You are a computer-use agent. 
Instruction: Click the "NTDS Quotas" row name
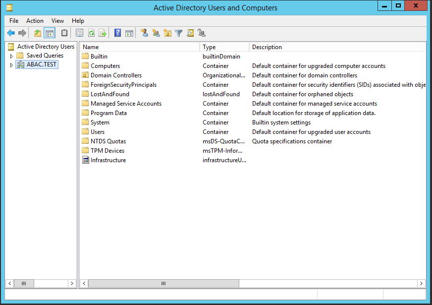click(108, 141)
